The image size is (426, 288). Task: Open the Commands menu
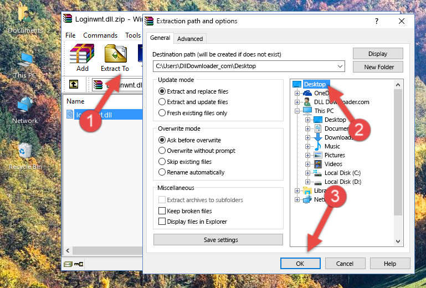100,35
